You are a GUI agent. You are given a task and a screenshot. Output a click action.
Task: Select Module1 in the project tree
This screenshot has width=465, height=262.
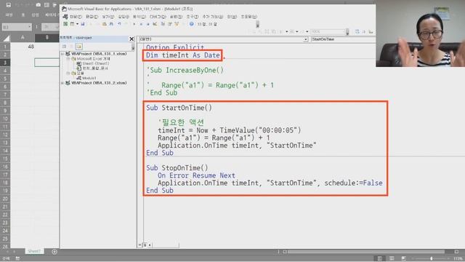pyautogui.click(x=89, y=78)
